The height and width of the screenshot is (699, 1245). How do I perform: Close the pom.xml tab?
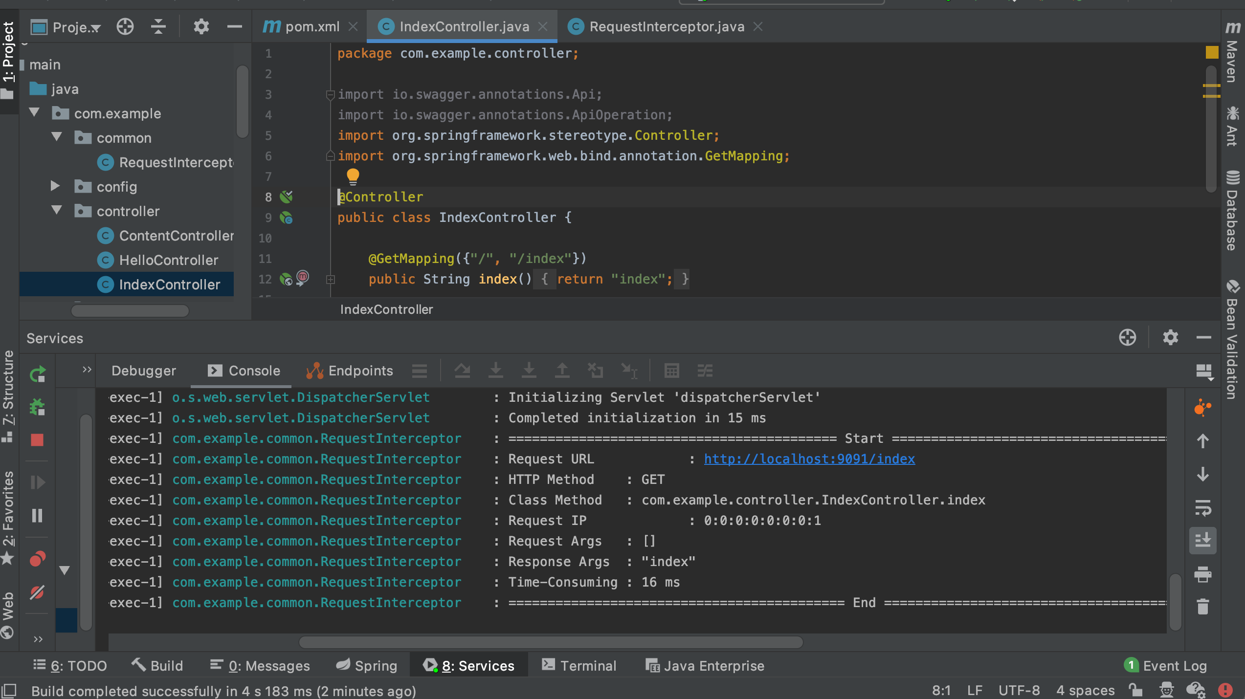(x=353, y=26)
